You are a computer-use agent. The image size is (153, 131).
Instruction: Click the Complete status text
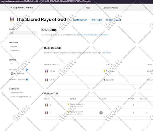tap(110, 80)
